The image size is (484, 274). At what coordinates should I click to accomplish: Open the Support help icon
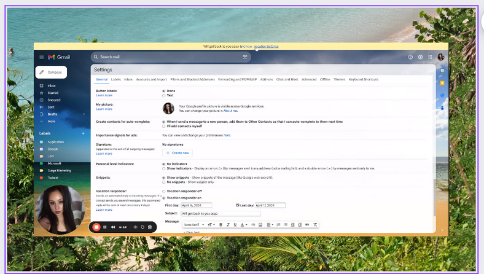(410, 57)
